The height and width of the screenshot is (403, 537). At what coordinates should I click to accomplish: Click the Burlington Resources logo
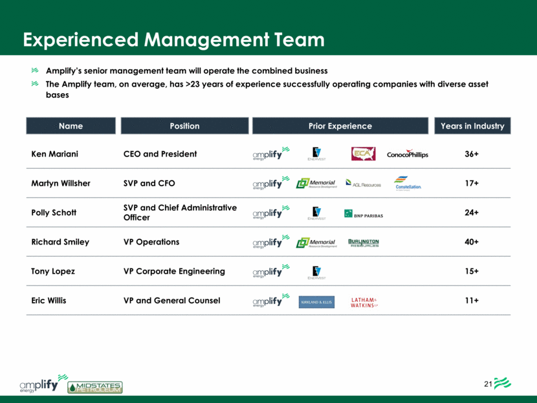364,243
